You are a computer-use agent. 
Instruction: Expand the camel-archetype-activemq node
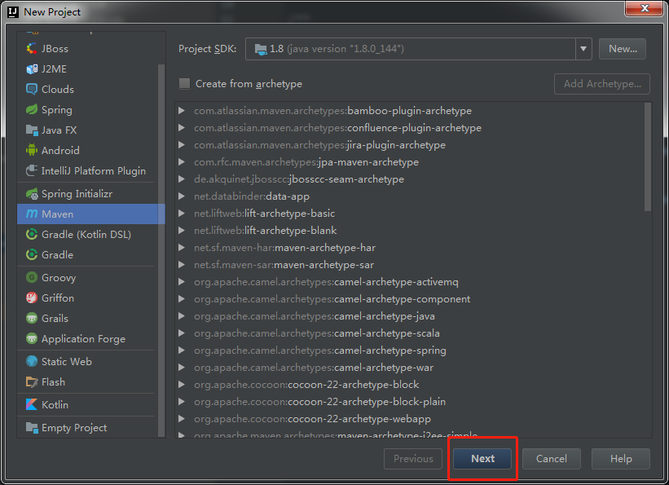click(x=182, y=282)
